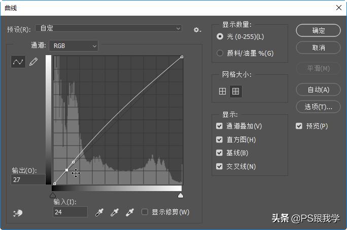Select the top-right curve endpoint
Image resolution: width=347 pixels, height=230 pixels.
[x=182, y=57]
